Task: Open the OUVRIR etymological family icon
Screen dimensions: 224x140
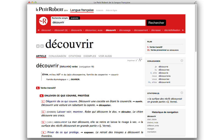Action: pos(69,80)
